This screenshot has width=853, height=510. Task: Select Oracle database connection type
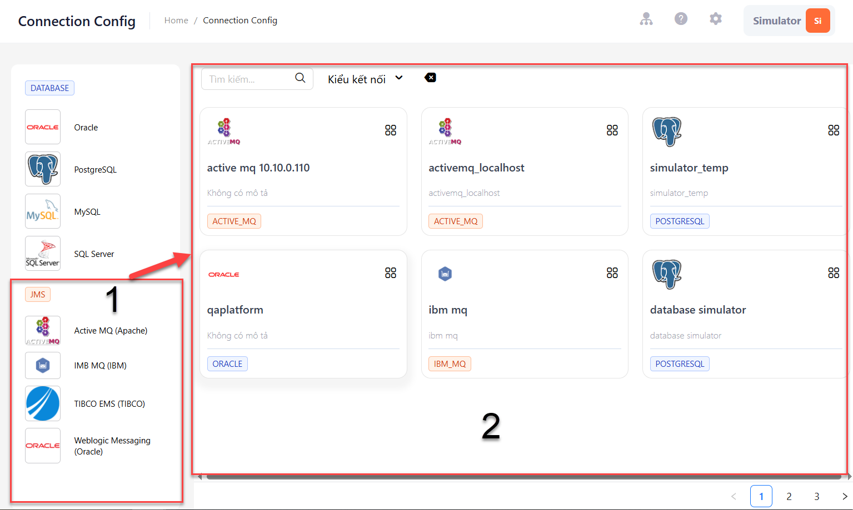86,127
